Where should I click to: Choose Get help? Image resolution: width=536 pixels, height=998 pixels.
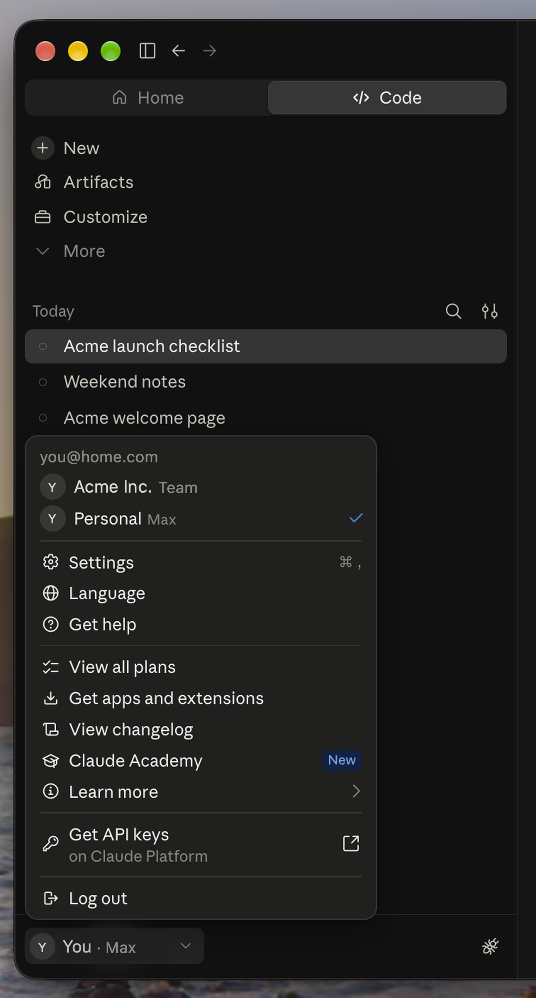pyautogui.click(x=201, y=625)
